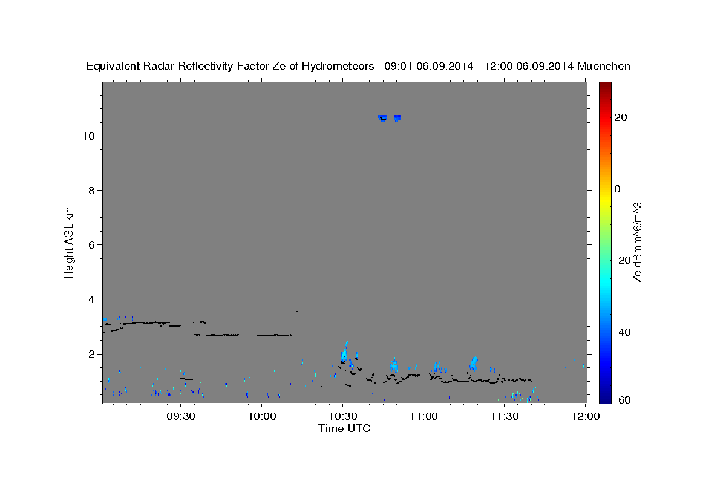Click the colorbar label -60
The image size is (726, 484).
coord(621,401)
